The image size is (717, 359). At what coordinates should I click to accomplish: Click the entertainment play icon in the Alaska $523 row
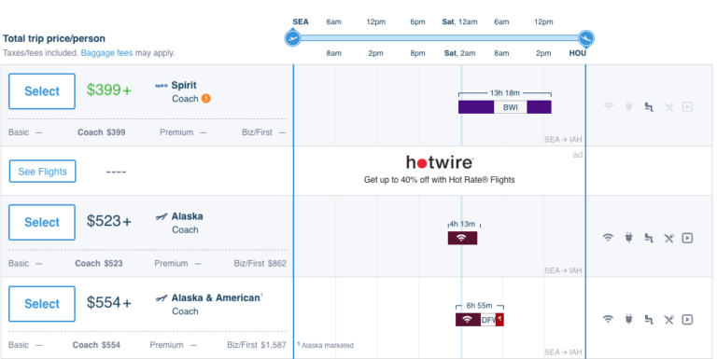coord(687,238)
